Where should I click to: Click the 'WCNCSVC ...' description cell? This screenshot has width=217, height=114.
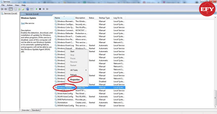[x=81, y=30]
